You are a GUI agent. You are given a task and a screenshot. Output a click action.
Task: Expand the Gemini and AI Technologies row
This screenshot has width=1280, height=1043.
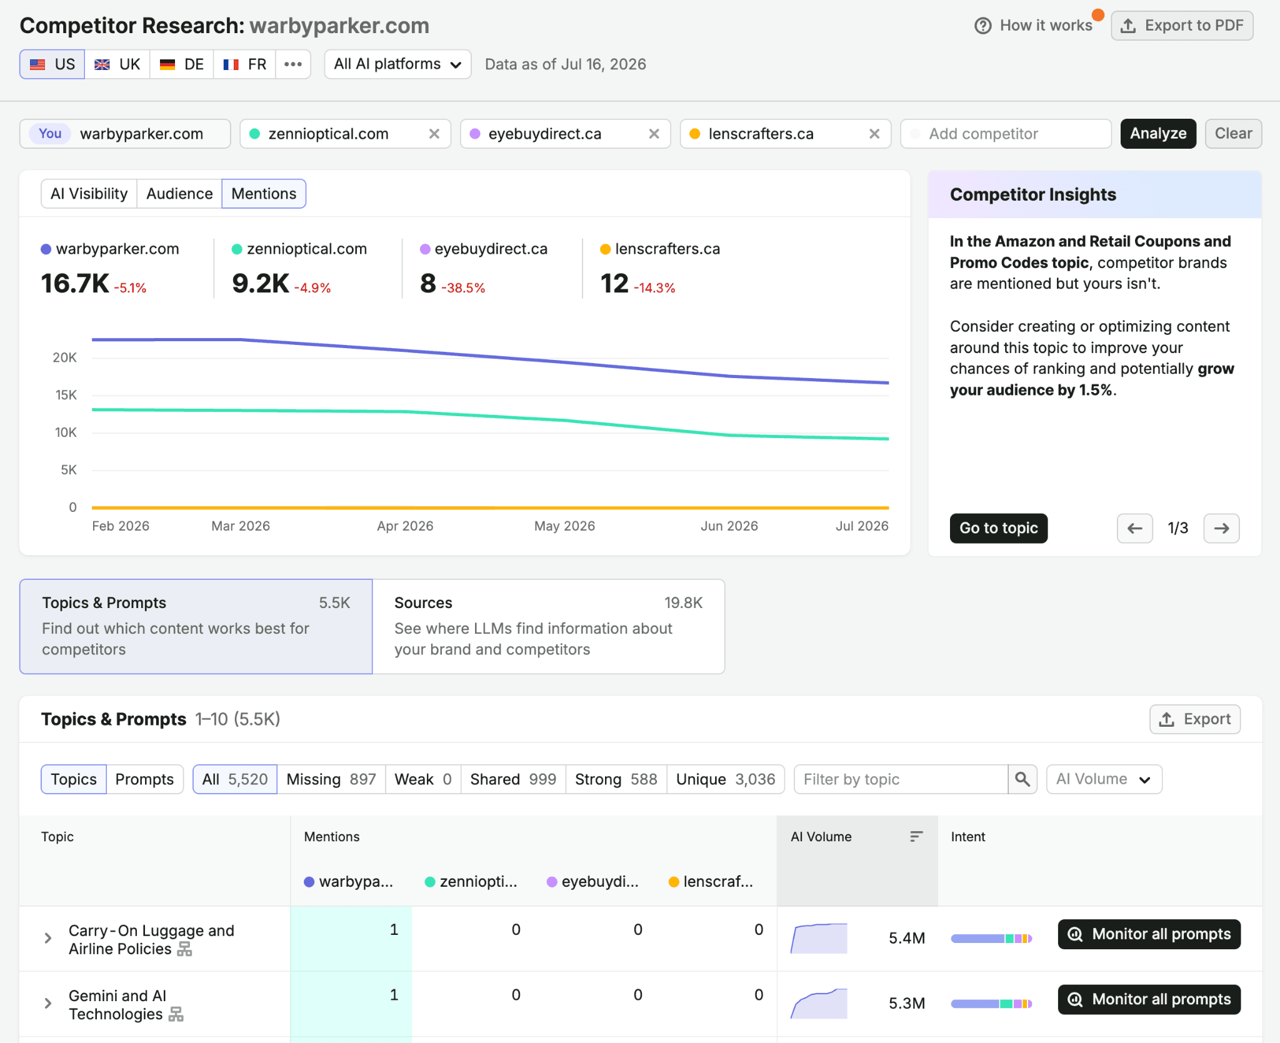click(48, 1003)
